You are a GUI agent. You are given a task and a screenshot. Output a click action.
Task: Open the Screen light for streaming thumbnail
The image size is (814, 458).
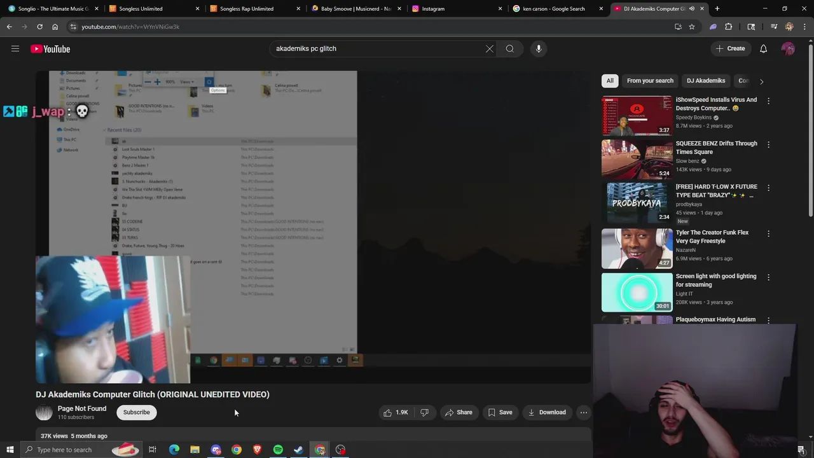pos(637,292)
